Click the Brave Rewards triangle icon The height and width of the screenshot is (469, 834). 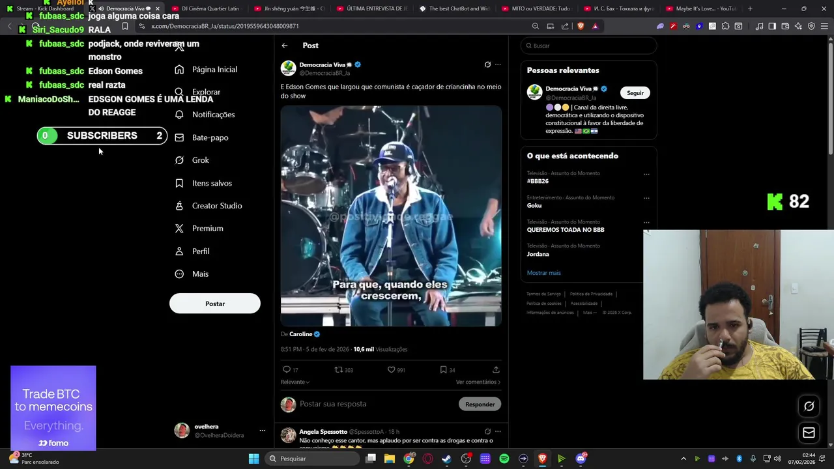coord(595,26)
